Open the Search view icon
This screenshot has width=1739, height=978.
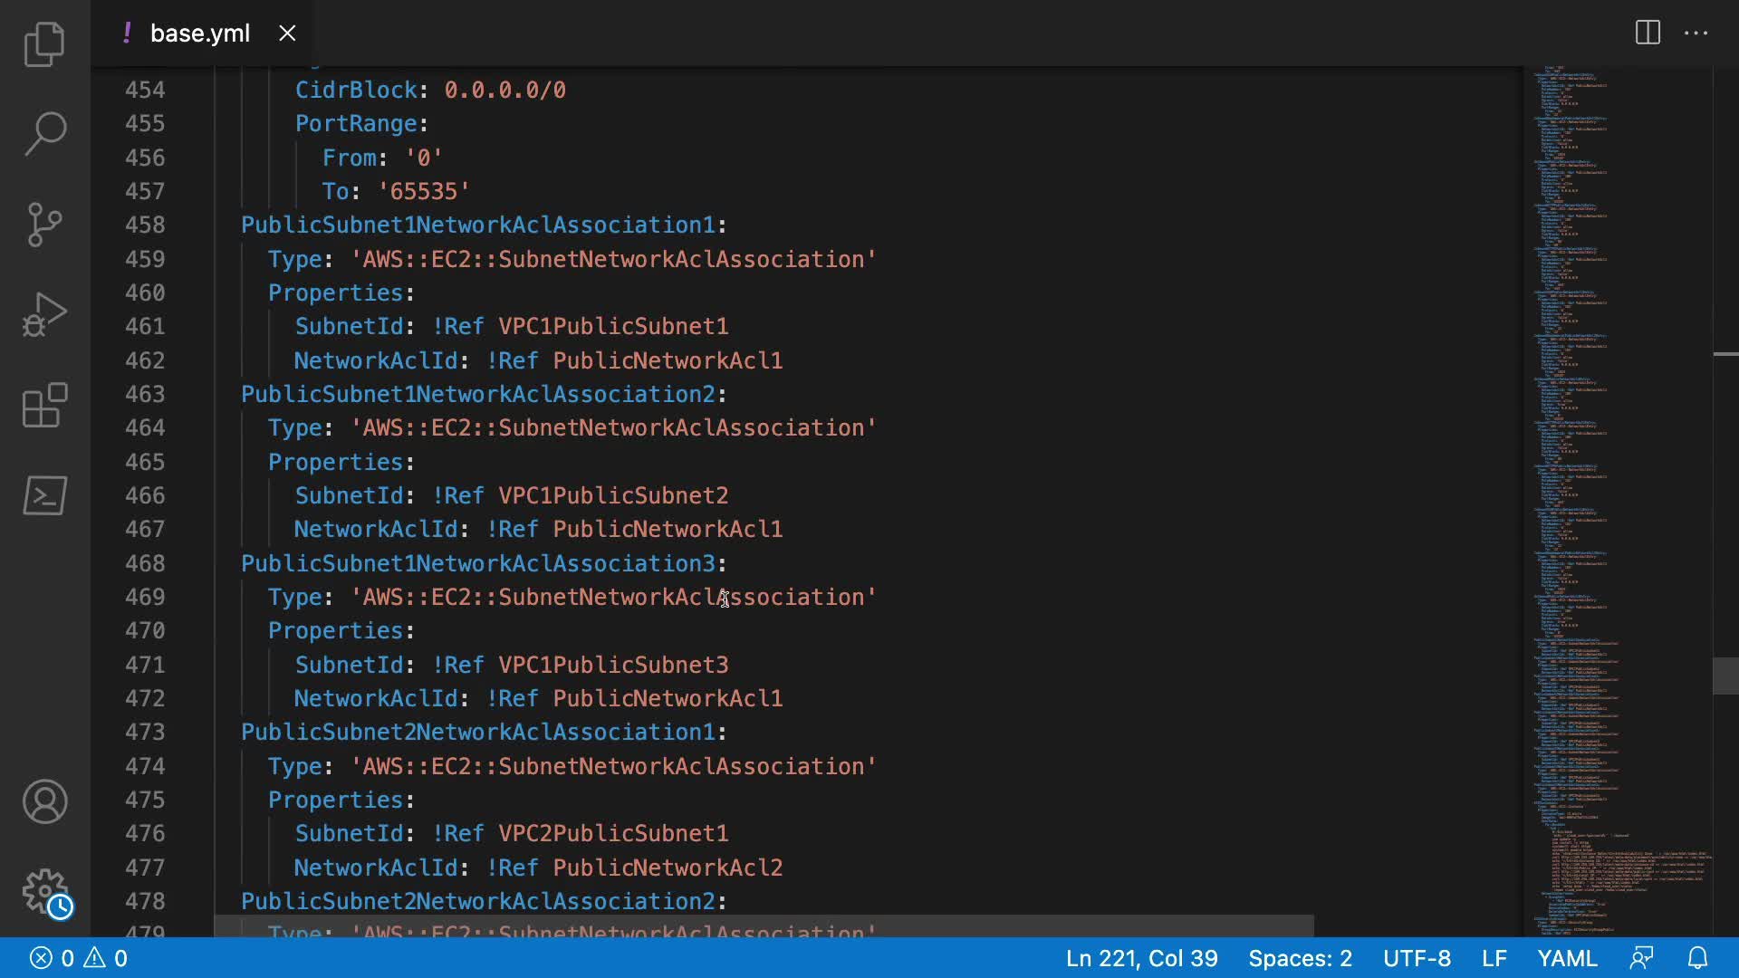pyautogui.click(x=44, y=134)
